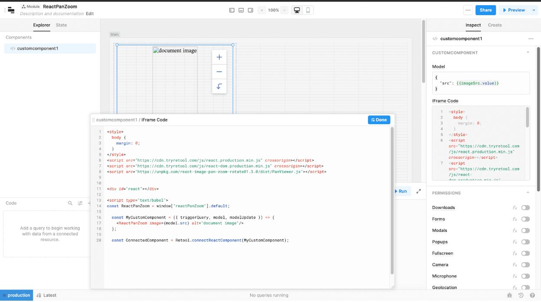This screenshot has height=302, width=541.
Task: Click Done in IFrame Code editor
Action: 379,120
